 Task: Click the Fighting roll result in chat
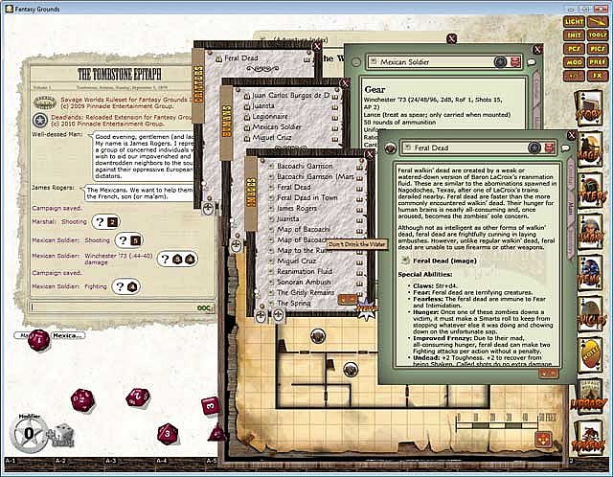pos(125,287)
